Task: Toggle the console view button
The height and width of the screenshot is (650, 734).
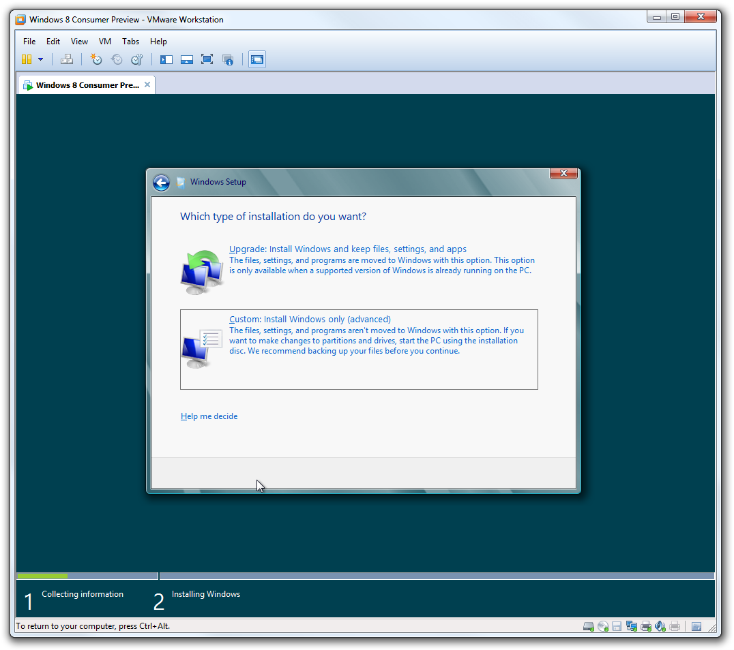Action: [x=257, y=59]
